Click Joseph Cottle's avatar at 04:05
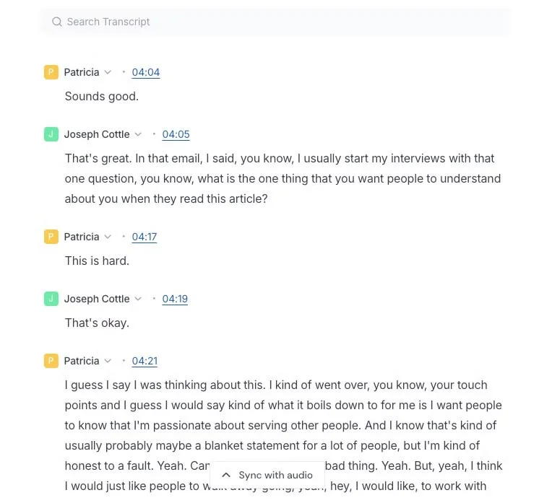The height and width of the screenshot is (503, 552). (51, 134)
